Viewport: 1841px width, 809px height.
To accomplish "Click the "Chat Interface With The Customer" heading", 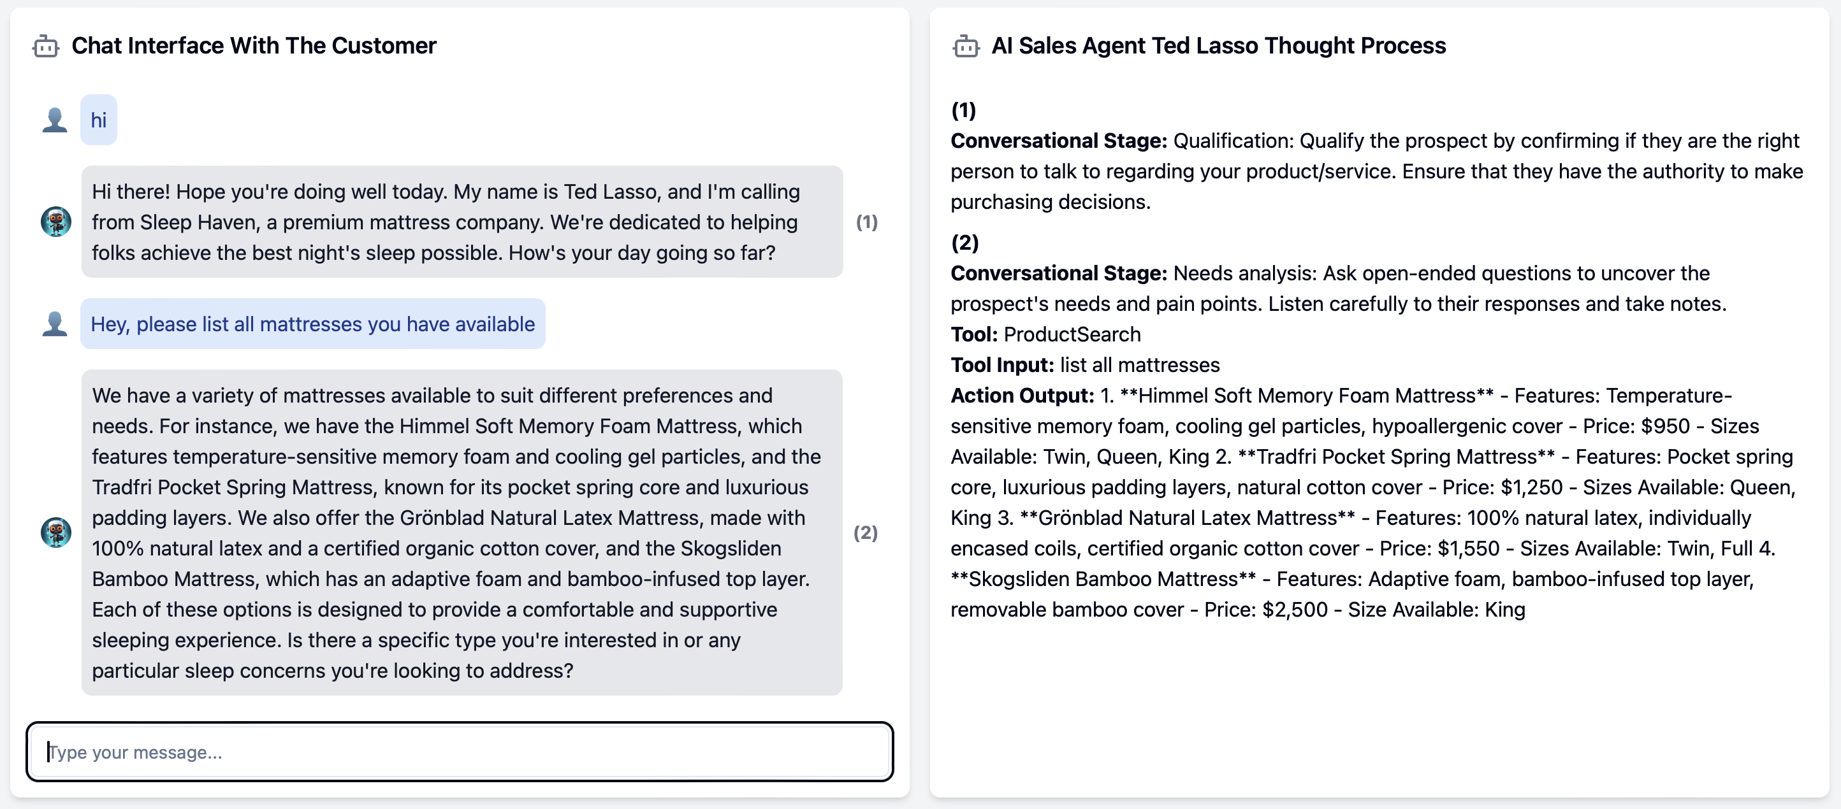I will (x=254, y=47).
